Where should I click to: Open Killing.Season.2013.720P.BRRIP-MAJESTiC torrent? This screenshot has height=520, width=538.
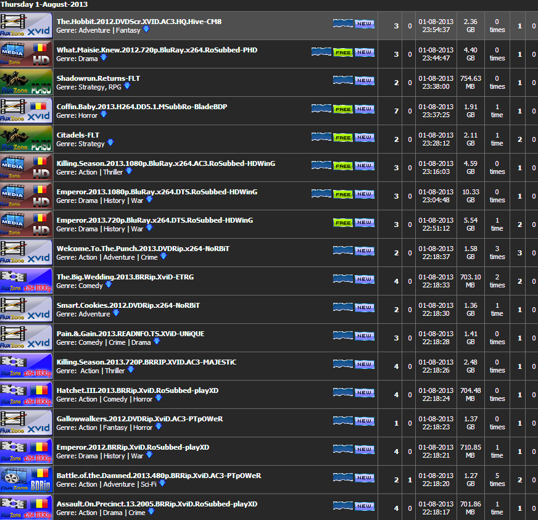146,362
